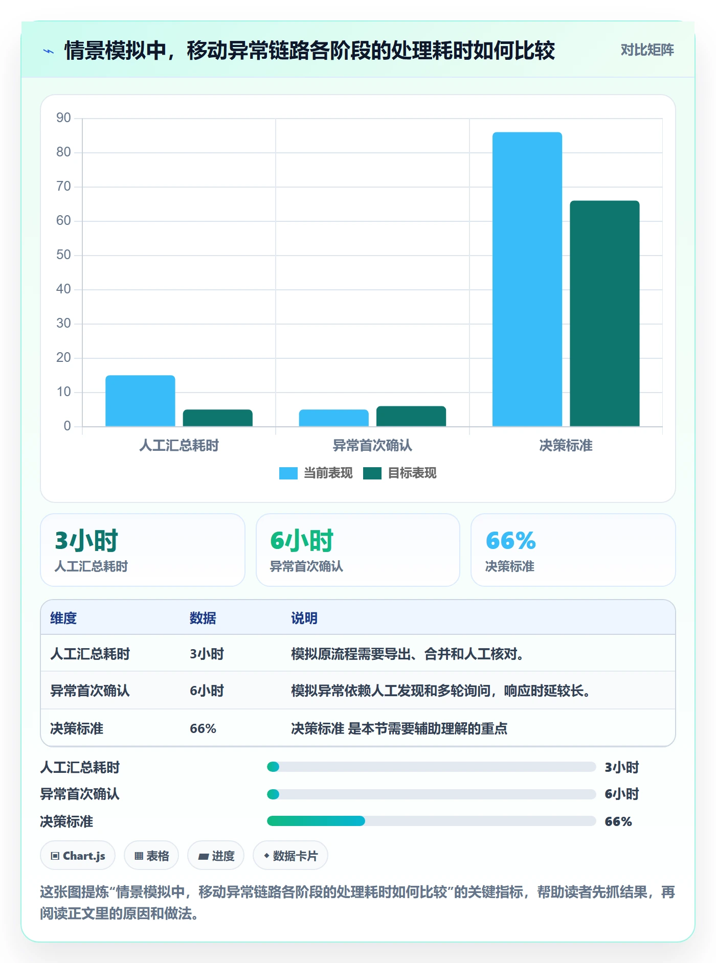716x963 pixels.
Task: Click the summary paragraph starting 这张图提炼
Action: [357, 903]
